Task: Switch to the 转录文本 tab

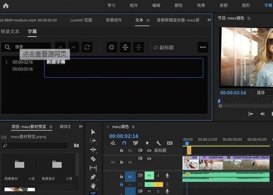Action: tap(10, 31)
